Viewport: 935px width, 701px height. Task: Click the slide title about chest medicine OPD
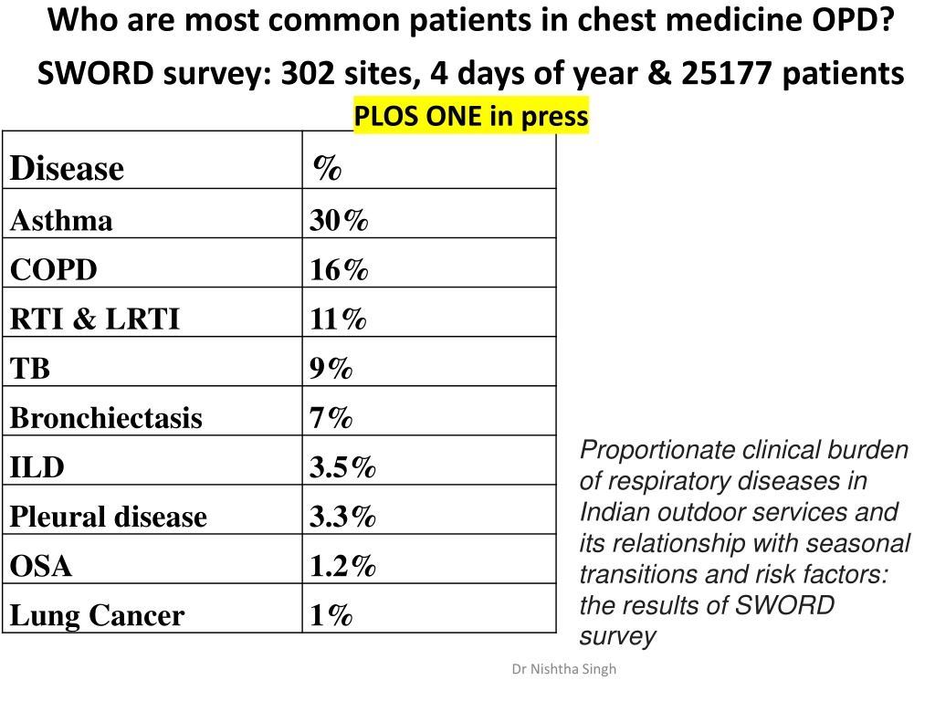pyautogui.click(x=471, y=20)
